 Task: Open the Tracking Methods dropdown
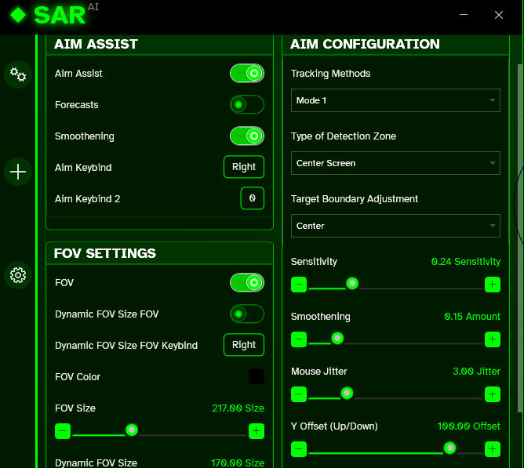[395, 100]
